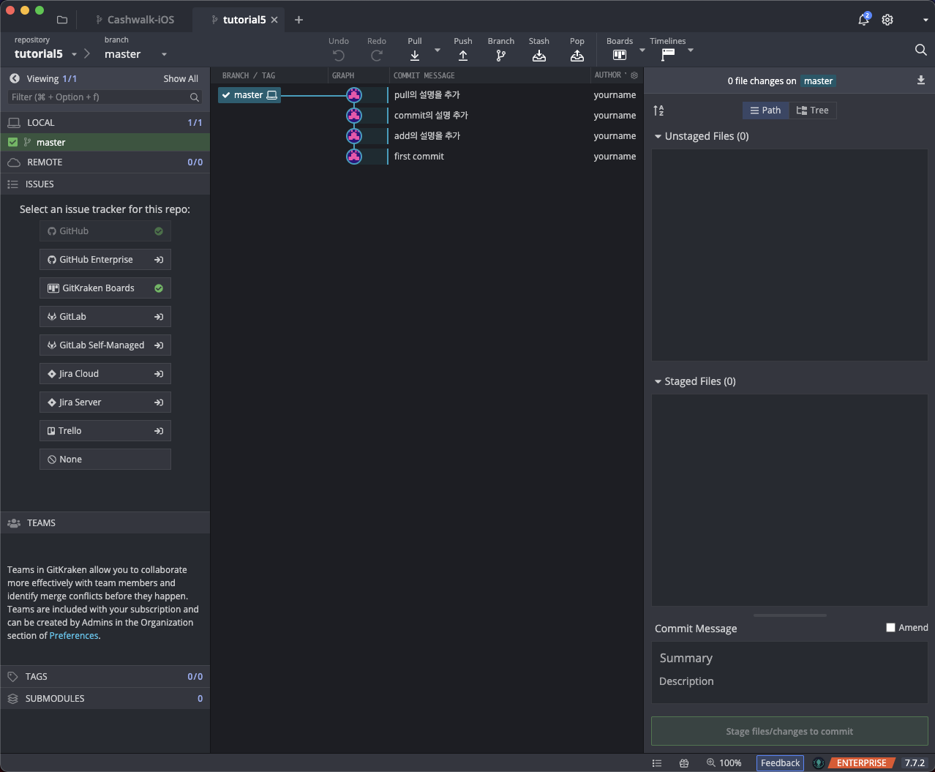Switch to the Cashwalk-iOS tab
Screen dimensions: 935x772
click(x=140, y=20)
